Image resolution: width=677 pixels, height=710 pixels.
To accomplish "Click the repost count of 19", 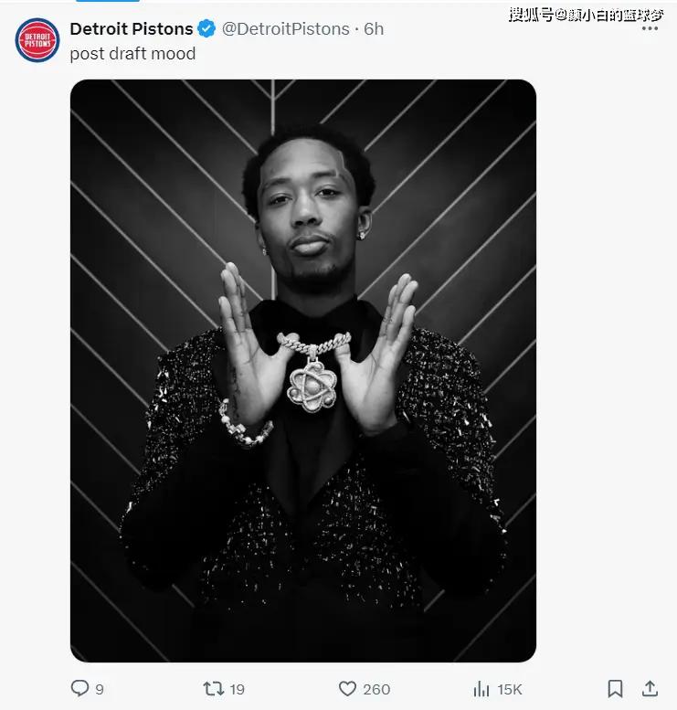I will pos(237,689).
